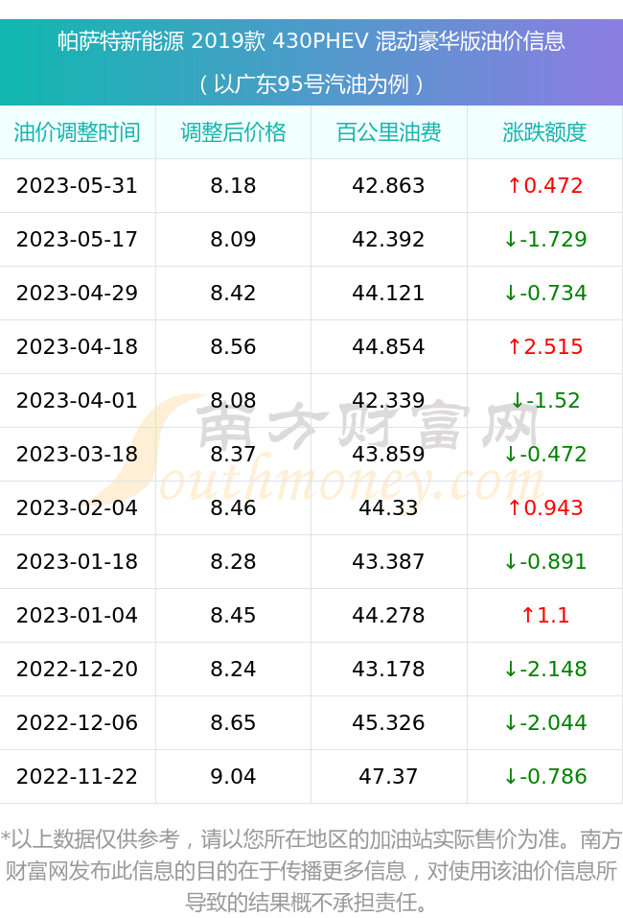Select the 2023-05-31 date cell

pyautogui.click(x=78, y=185)
